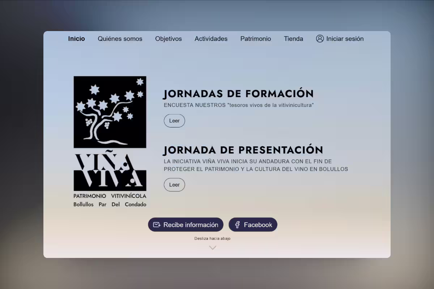
Task: Click the 'Desliza hacia abajo' text
Action: pyautogui.click(x=212, y=238)
